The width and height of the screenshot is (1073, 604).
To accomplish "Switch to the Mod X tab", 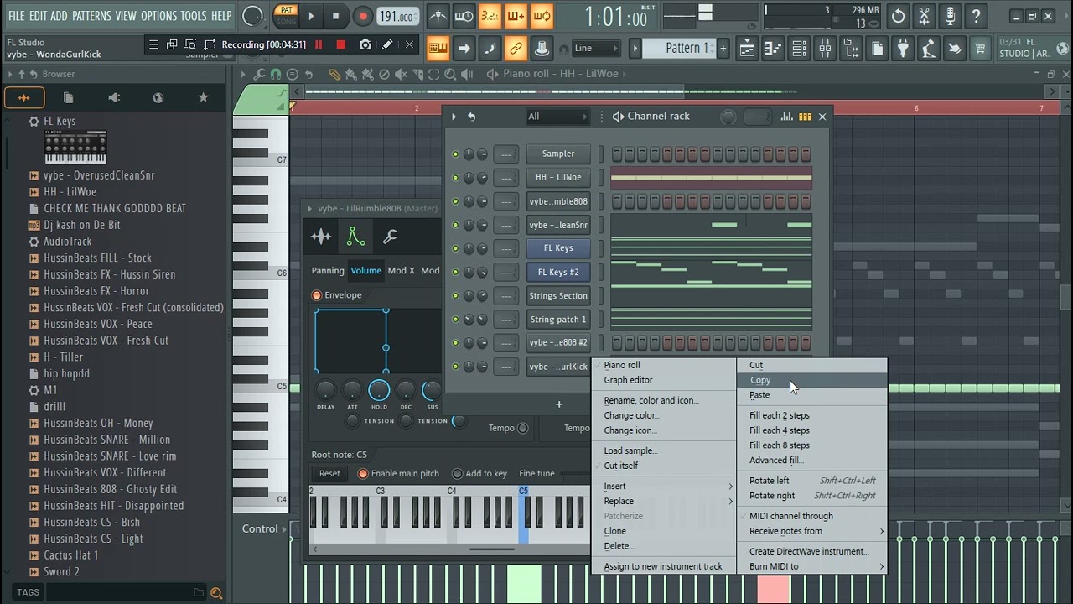I will [x=401, y=270].
